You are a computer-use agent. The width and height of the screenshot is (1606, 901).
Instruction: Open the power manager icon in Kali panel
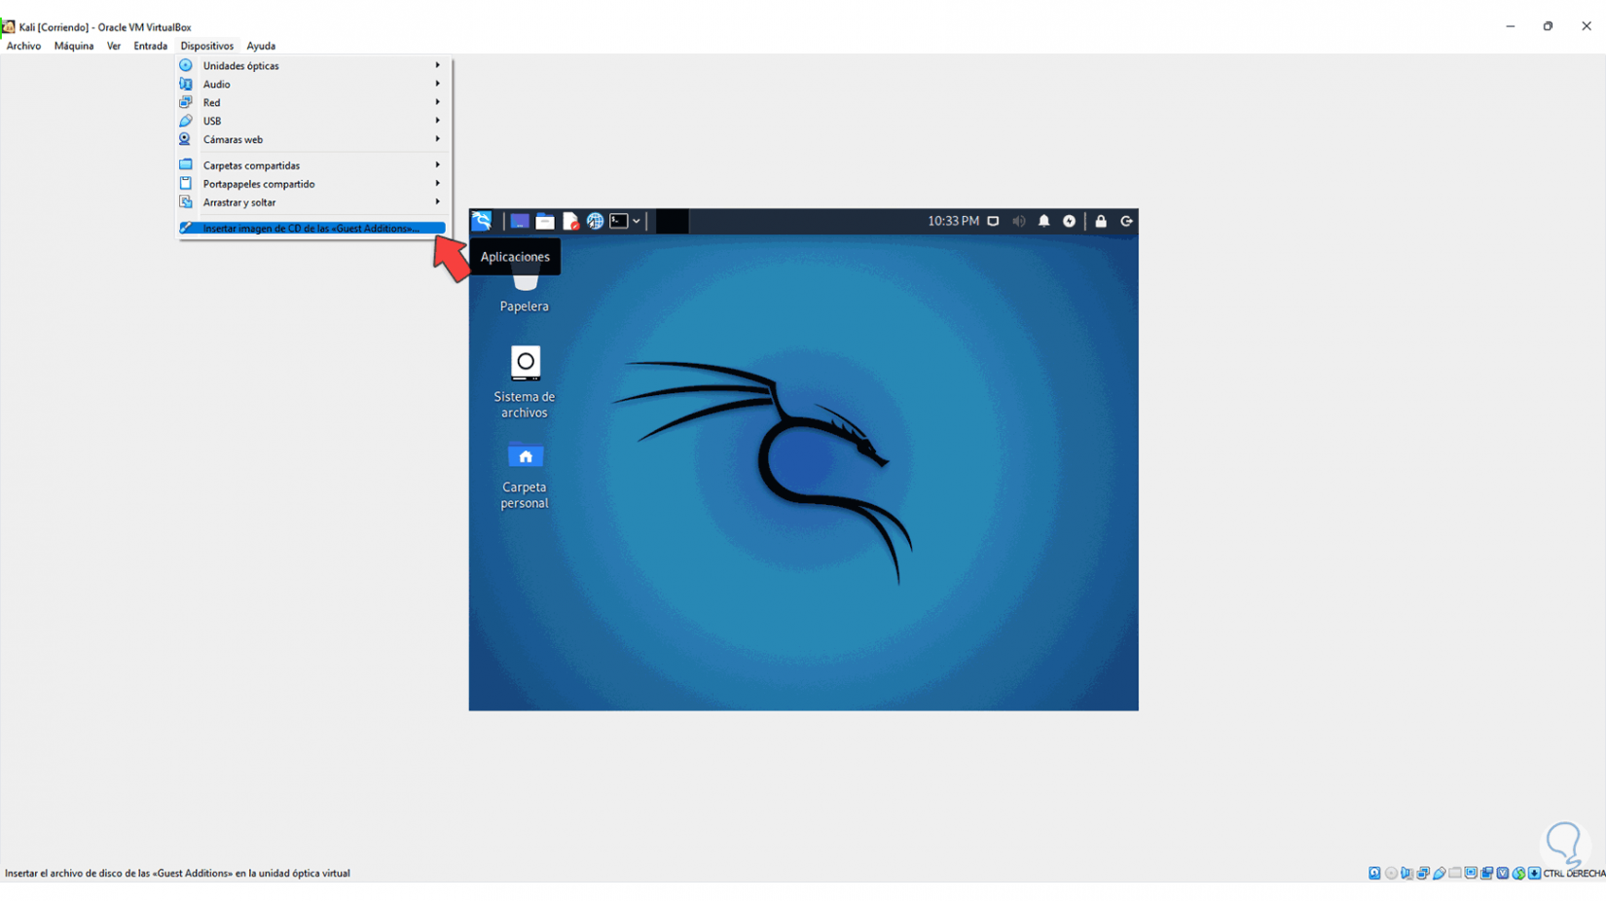click(1070, 221)
